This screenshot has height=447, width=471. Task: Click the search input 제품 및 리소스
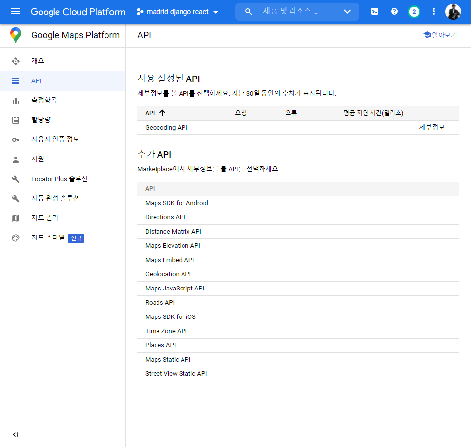click(x=297, y=12)
